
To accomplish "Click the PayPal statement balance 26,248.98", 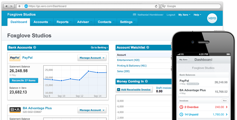I will coord(19,71).
